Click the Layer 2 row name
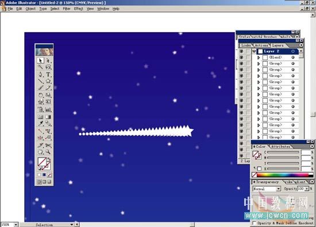 pyautogui.click(x=271, y=51)
